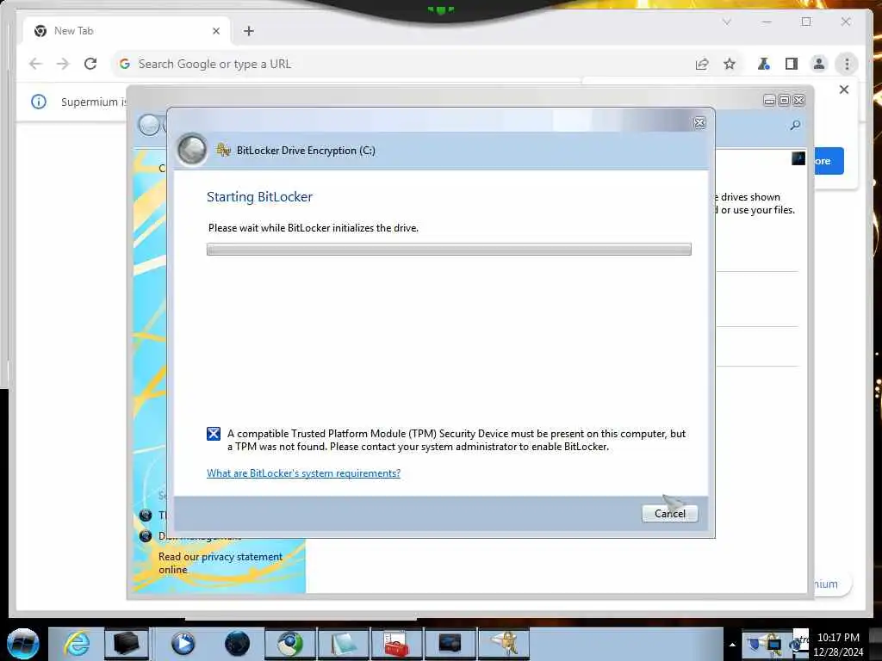882x661 pixels.
Task: Click the 'Please wait while BitLocker initializes' text
Action: click(314, 227)
